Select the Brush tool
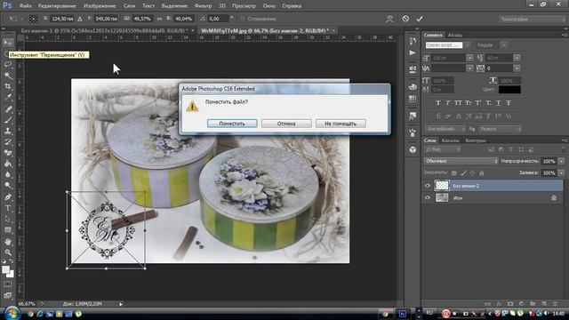569x320 pixels. [x=8, y=120]
